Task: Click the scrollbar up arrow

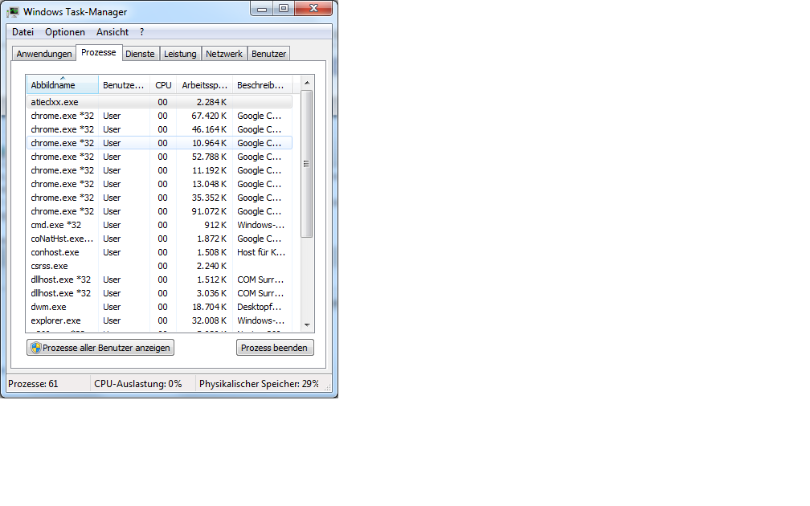Action: point(307,83)
